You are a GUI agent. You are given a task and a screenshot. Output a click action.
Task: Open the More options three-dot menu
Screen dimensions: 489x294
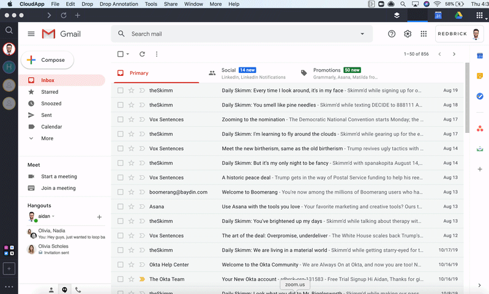click(157, 54)
